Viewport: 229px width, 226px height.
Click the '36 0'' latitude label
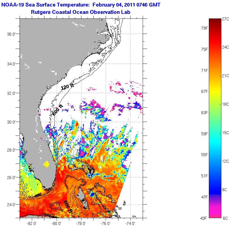click(x=11, y=34)
